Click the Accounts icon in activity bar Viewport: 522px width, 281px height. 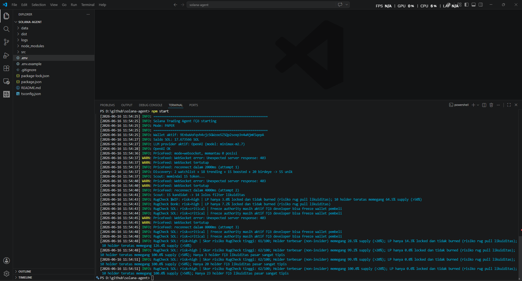7,261
